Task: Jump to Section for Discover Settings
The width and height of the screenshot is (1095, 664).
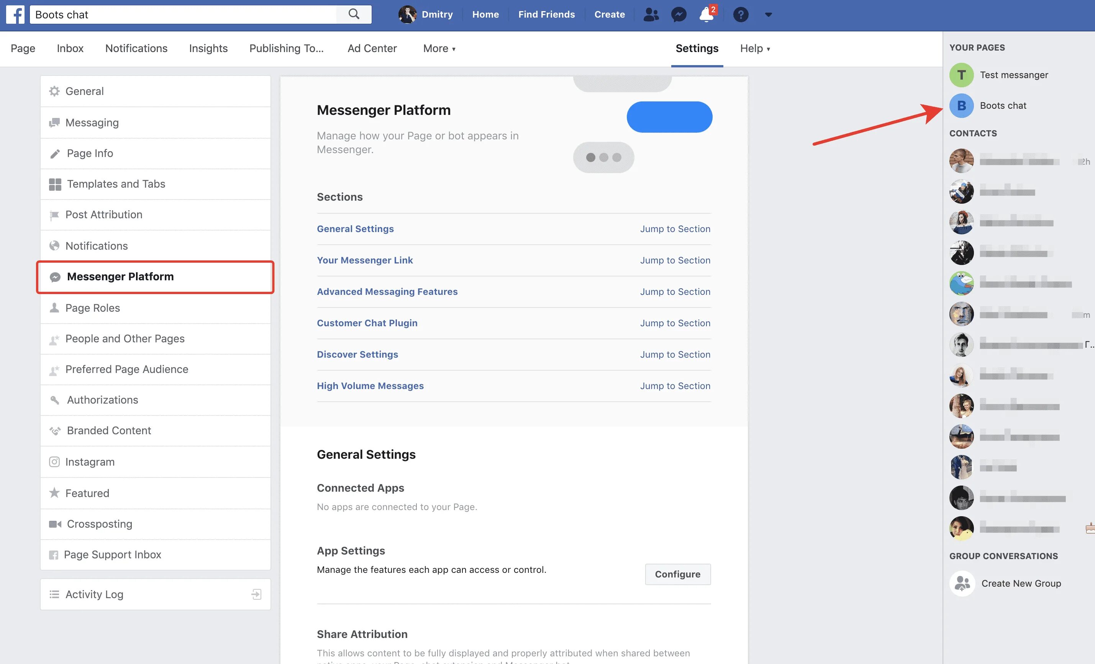Action: point(675,355)
